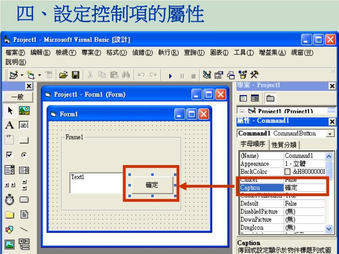Select the Line tool in toolbox
339x254 pixels.
pos(24,229)
